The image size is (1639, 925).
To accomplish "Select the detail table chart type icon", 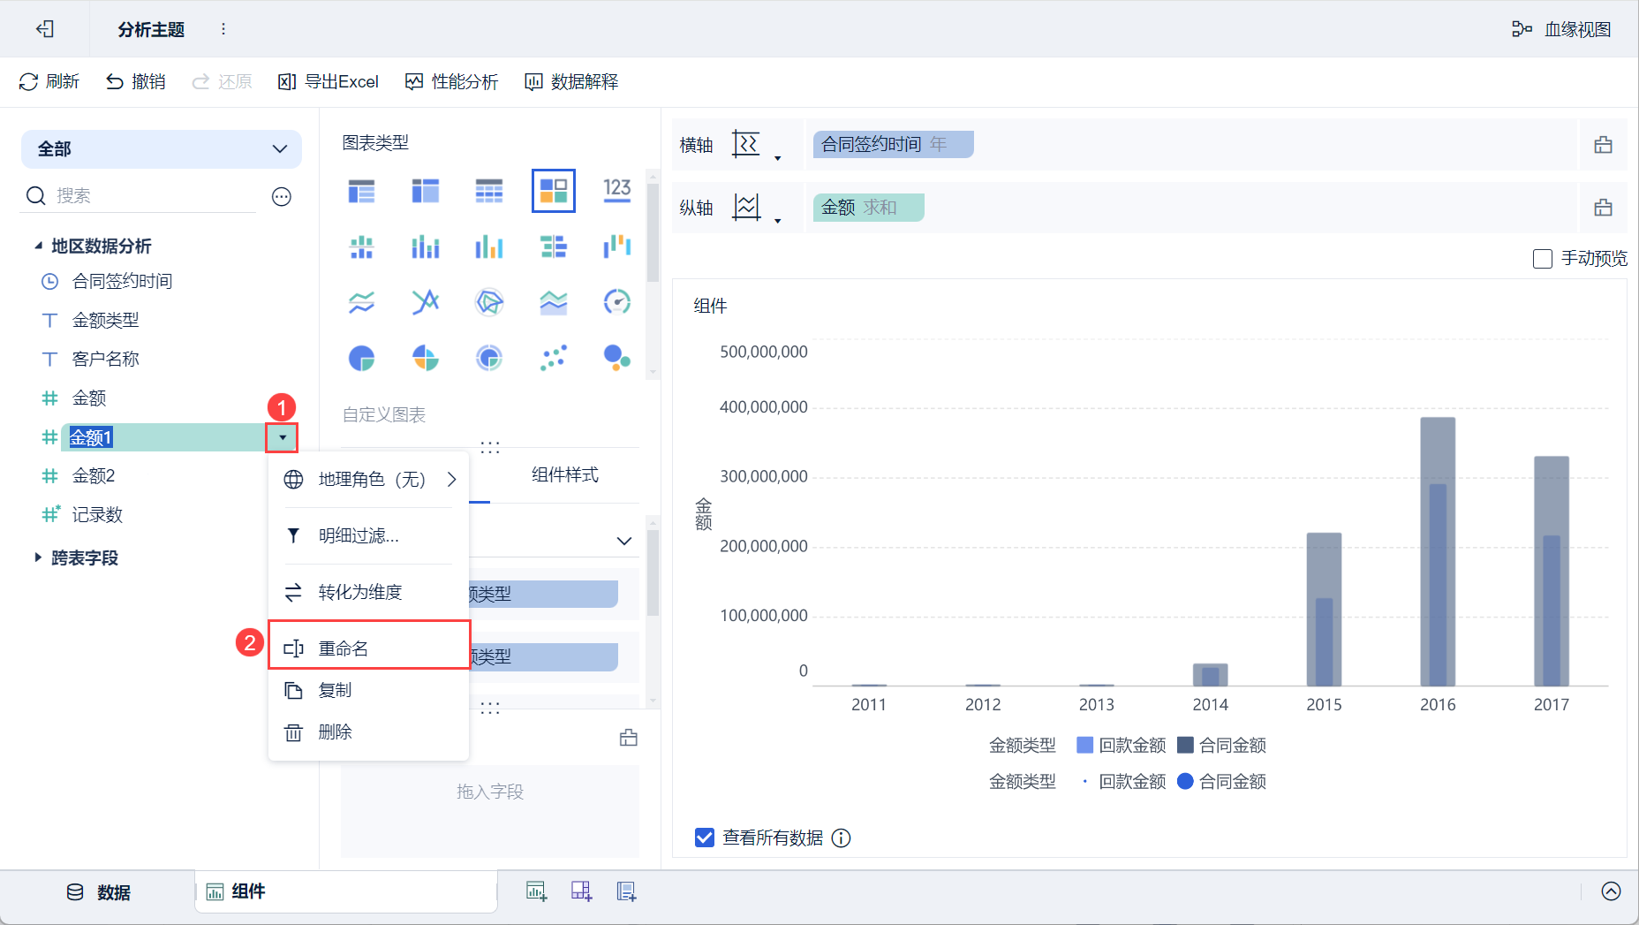I will tap(489, 191).
